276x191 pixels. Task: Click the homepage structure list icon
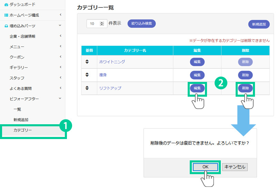tap(6, 15)
